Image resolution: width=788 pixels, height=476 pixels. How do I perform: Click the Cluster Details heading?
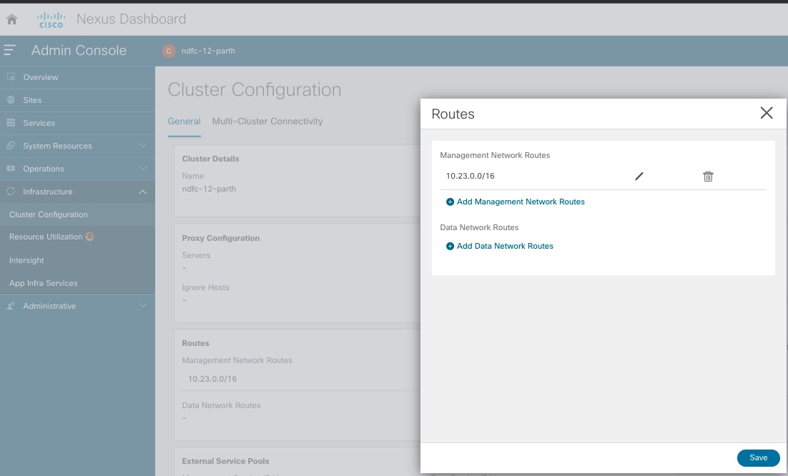[x=210, y=159]
